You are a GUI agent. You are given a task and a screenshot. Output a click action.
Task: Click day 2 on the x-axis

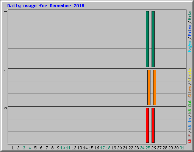click(18, 148)
